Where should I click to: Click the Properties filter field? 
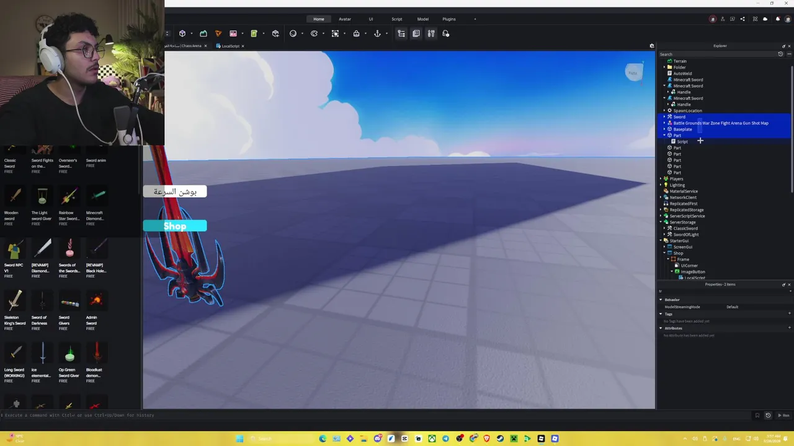tap(723, 291)
